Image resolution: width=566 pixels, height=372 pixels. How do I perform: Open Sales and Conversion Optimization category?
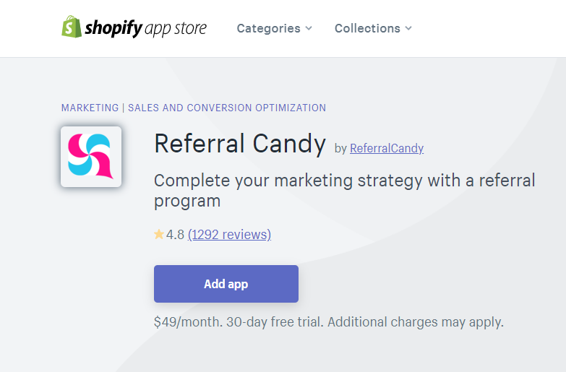227,108
